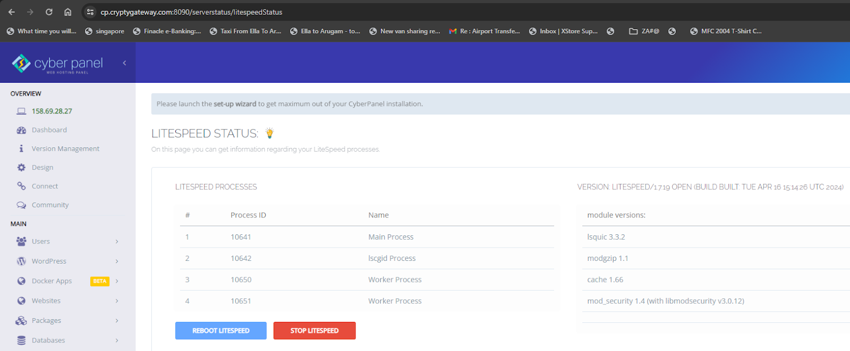Click the browser forward arrow
Viewport: 850px width, 351px height.
(30, 12)
